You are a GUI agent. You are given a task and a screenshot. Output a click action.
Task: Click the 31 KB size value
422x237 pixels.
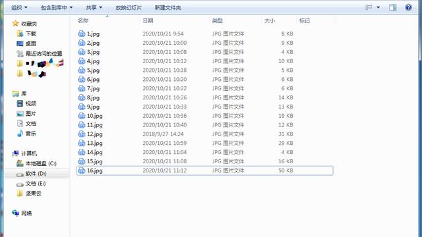click(286, 134)
